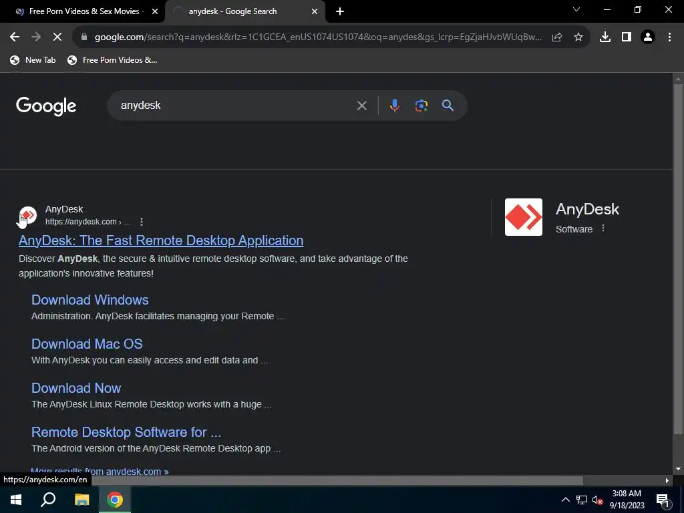
Task: Open the second bookmark bar item
Action: click(112, 60)
